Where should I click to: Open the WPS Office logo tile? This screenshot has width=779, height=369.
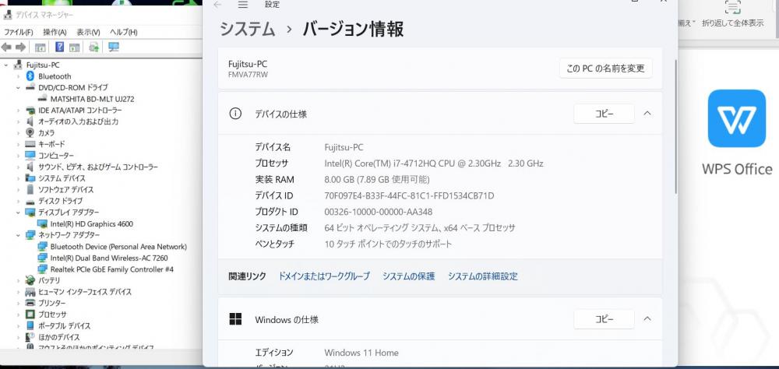click(737, 118)
